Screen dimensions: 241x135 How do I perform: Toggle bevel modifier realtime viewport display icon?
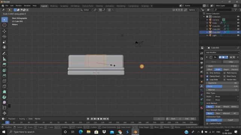(x=223, y=57)
